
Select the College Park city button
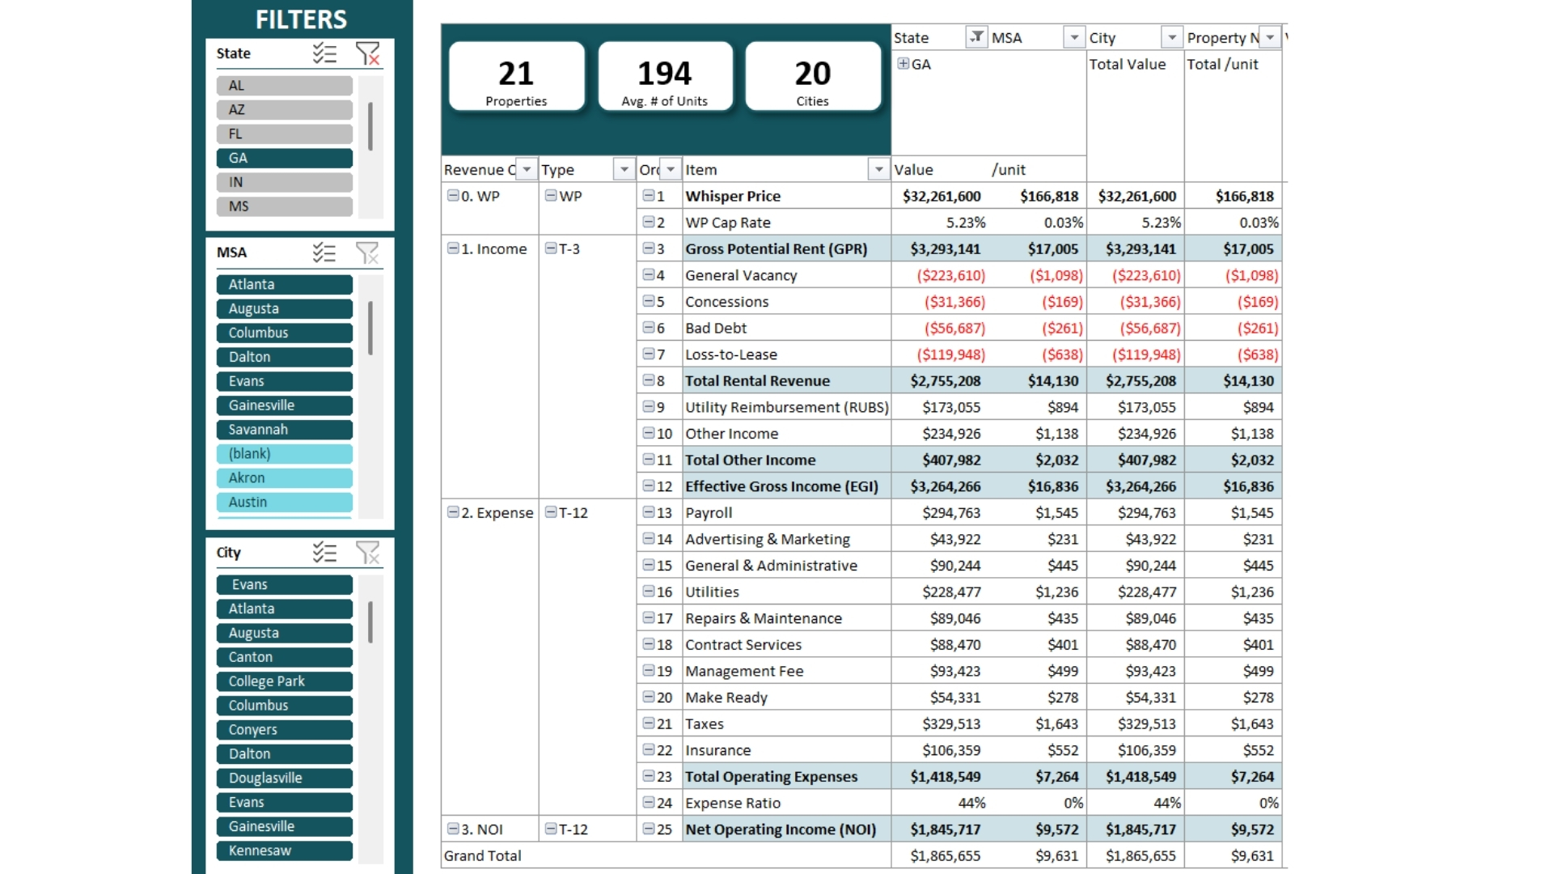coord(284,681)
